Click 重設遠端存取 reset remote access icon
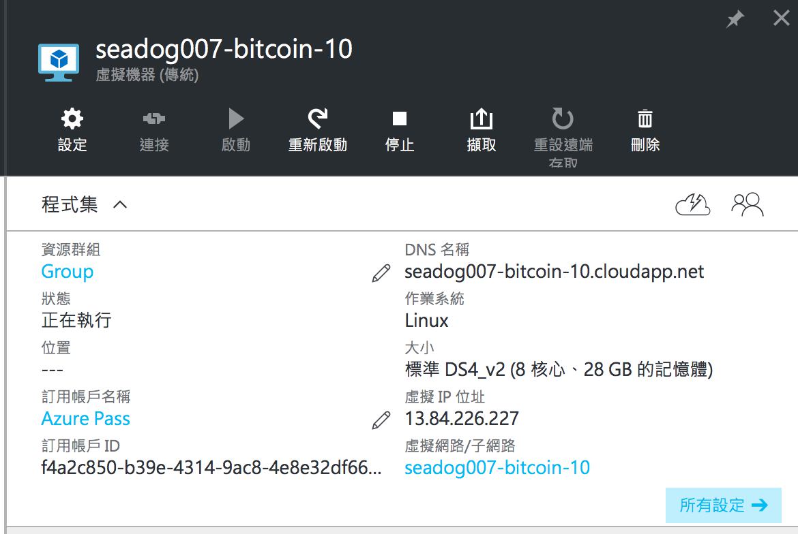This screenshot has width=798, height=534. [563, 119]
